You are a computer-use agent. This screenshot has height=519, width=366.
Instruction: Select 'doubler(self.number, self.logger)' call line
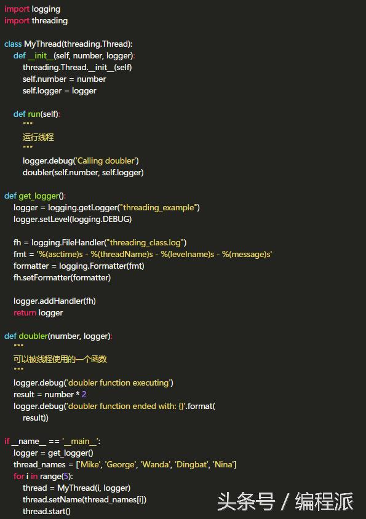(x=83, y=172)
